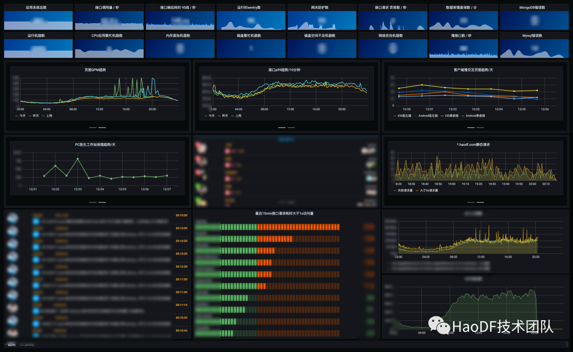The image size is (573, 352).
Task: Open the 最近15min接口请求耗时大于1s访问量 panel menu
Action: click(x=284, y=213)
